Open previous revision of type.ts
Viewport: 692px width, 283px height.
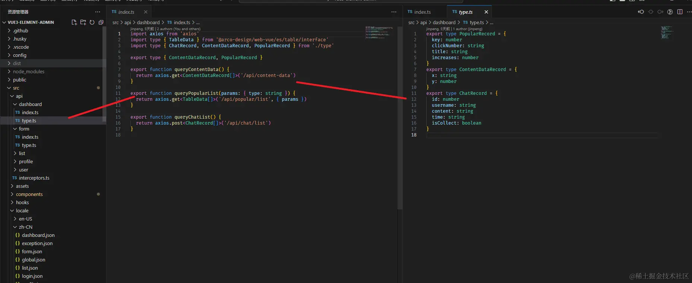(x=641, y=12)
